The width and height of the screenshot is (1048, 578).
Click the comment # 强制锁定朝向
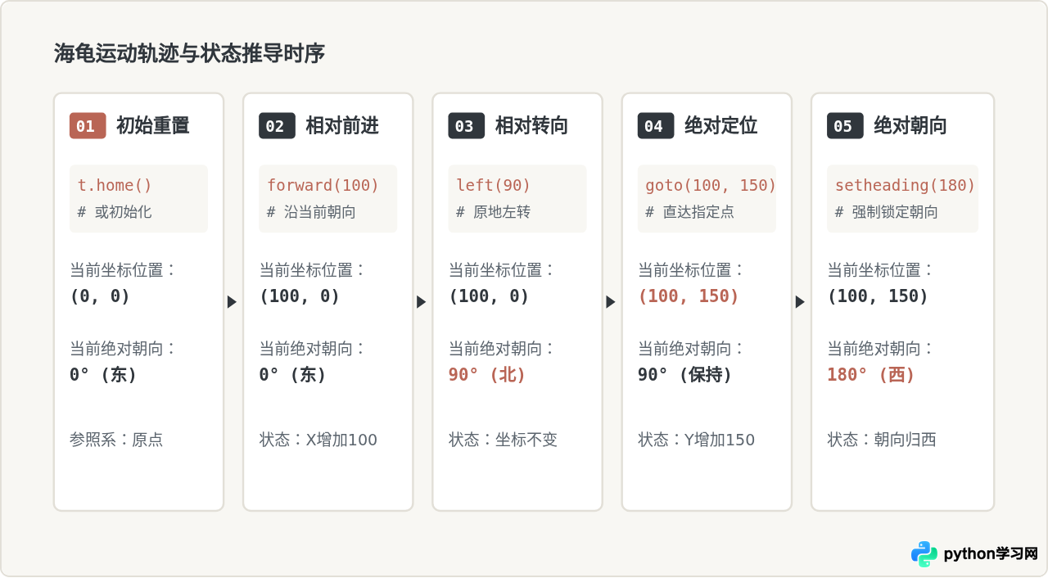tap(887, 212)
